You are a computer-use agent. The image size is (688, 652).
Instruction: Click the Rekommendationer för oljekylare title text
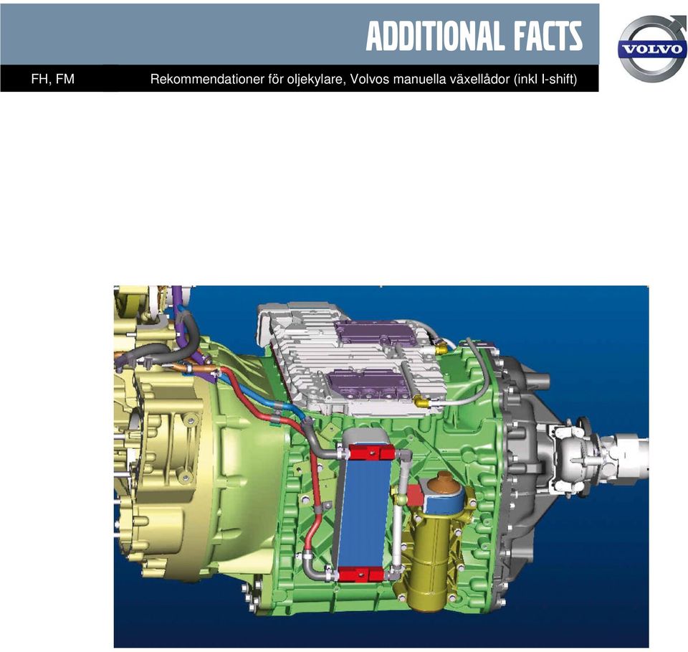pos(363,79)
